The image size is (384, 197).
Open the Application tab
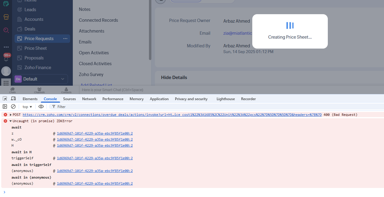coord(159,99)
